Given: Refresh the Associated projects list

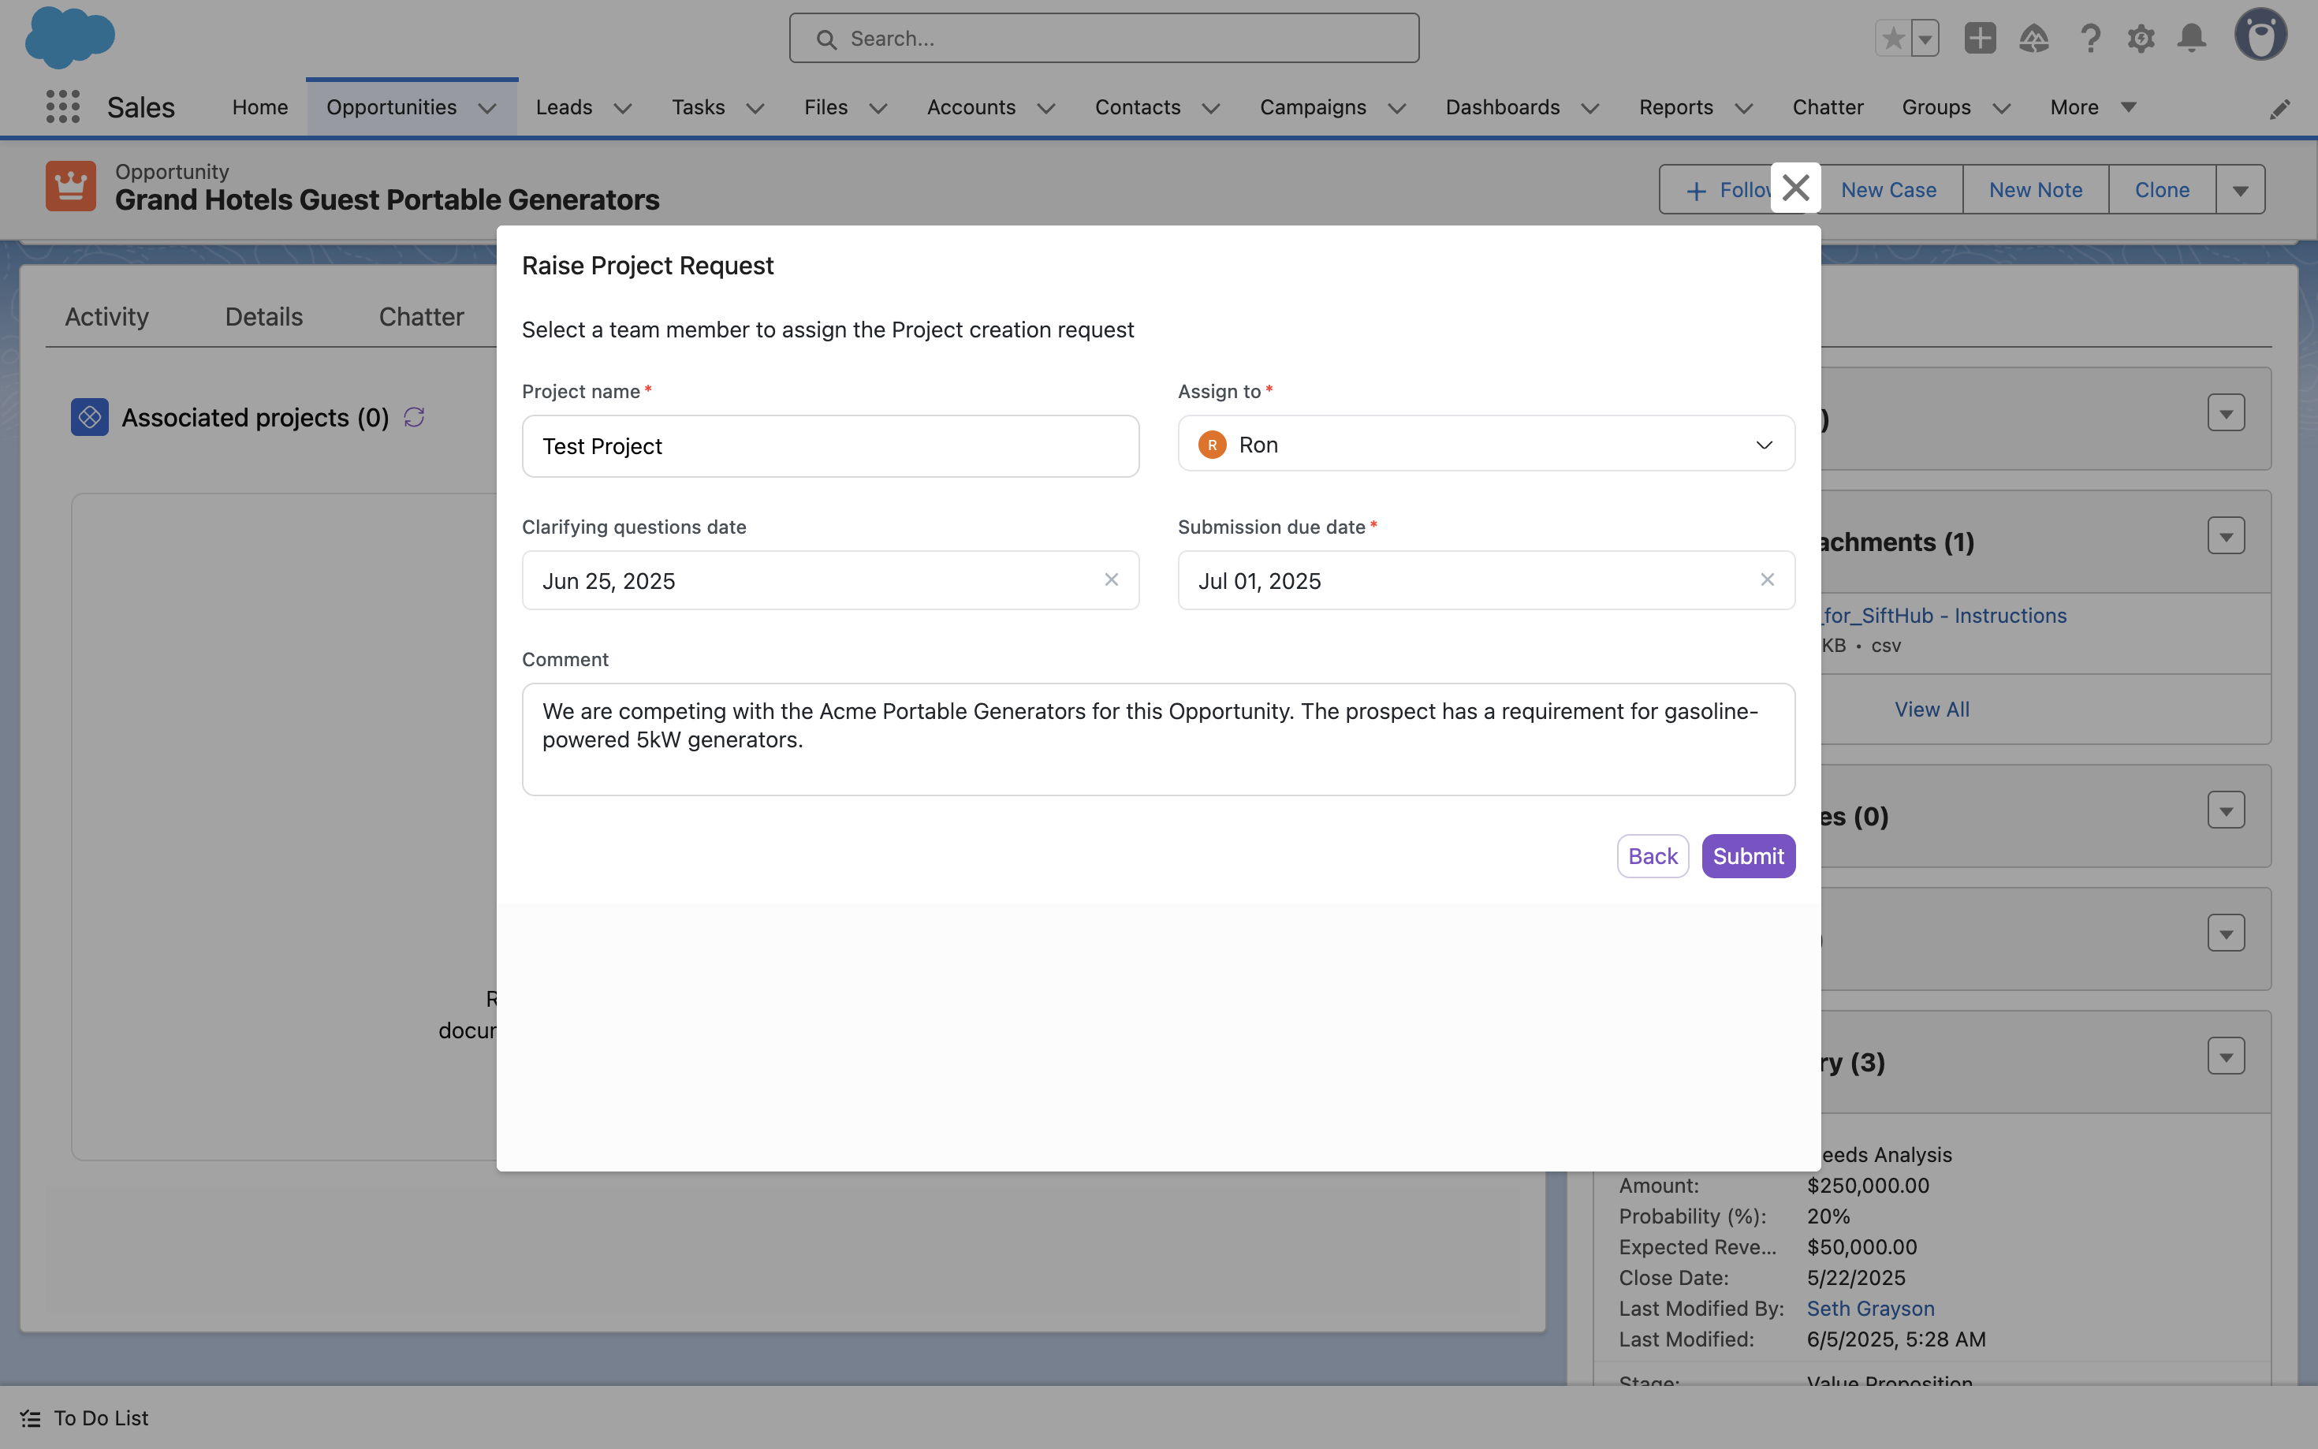Looking at the screenshot, I should (x=414, y=418).
